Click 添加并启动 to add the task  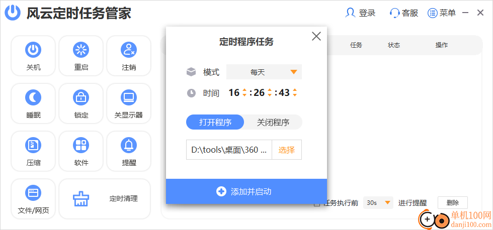tap(247, 191)
